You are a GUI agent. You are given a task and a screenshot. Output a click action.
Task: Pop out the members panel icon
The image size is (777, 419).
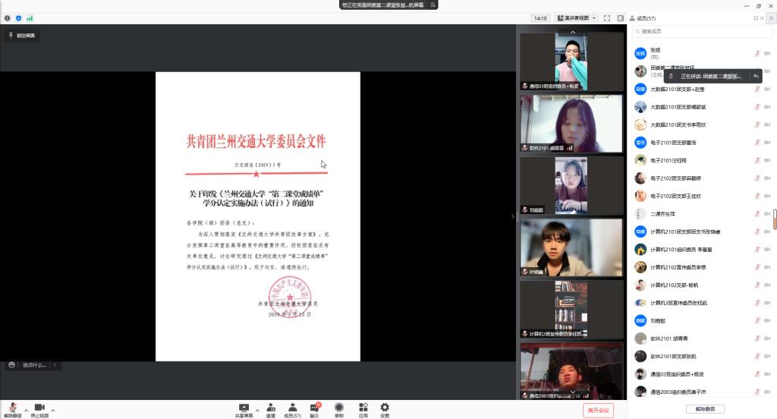pyautogui.click(x=756, y=18)
